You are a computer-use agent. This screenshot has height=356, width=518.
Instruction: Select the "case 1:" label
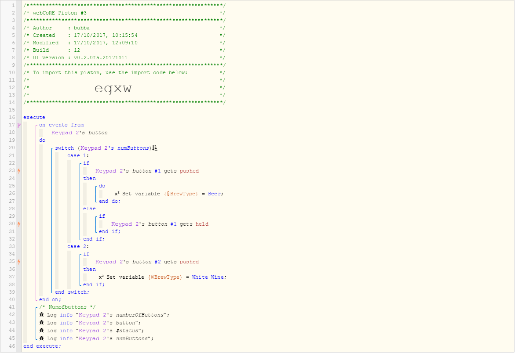point(78,156)
